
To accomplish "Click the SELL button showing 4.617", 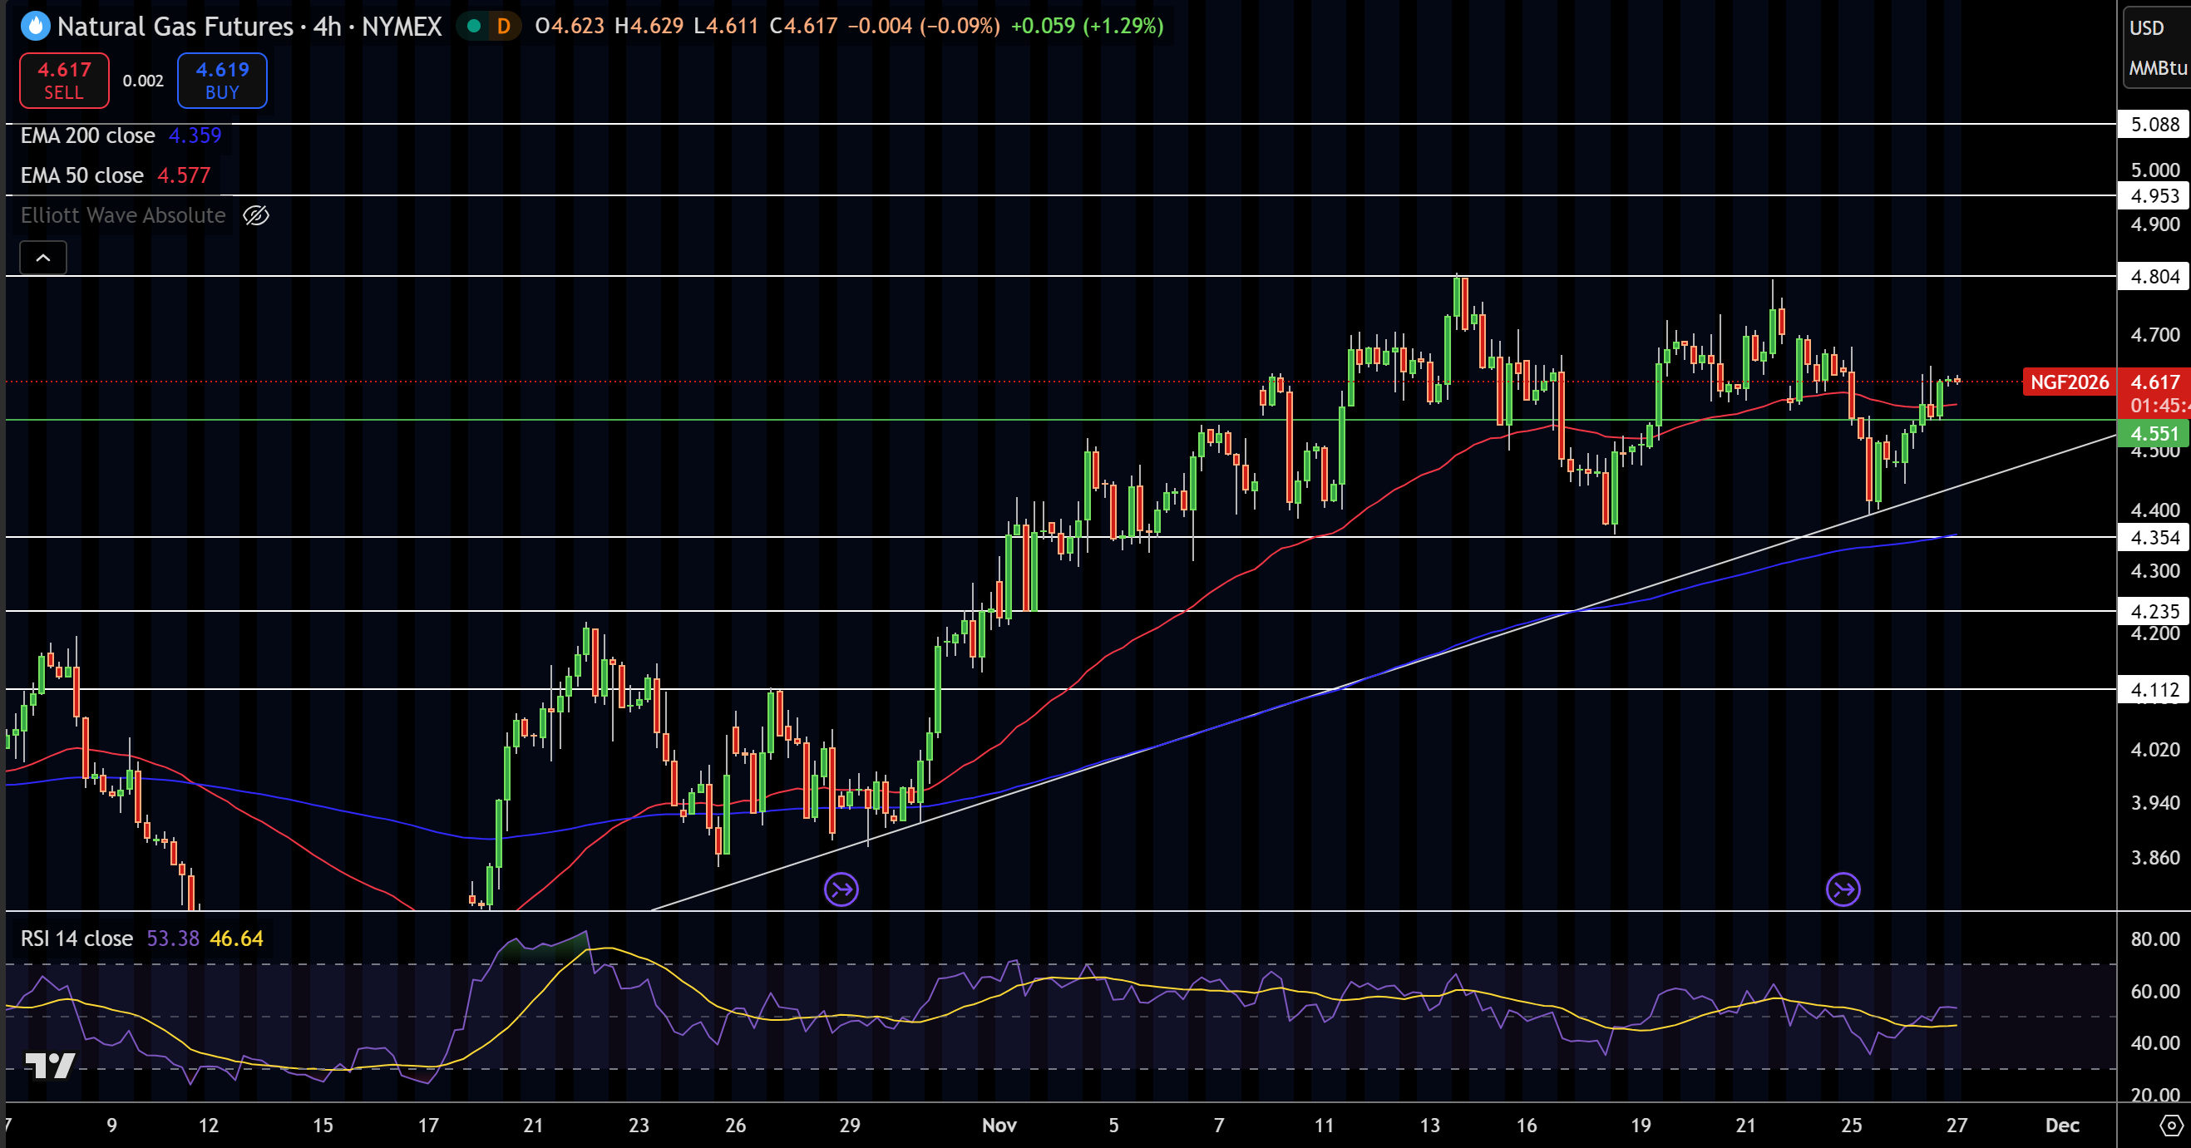I will (63, 80).
